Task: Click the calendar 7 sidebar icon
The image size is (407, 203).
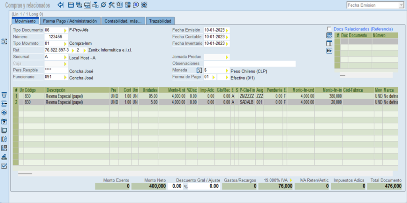Action: [4, 121]
